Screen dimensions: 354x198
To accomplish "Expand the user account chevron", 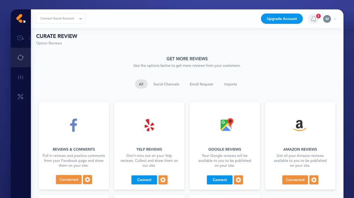I will 335,19.
